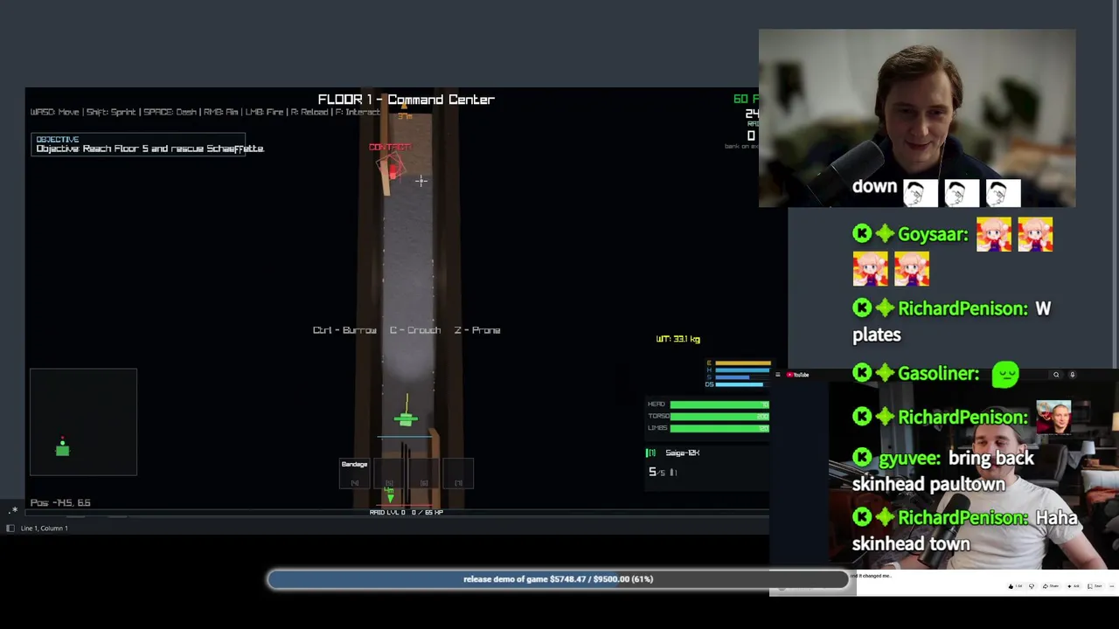The image size is (1119, 629).
Task: Click the Ctrl - Burrow hint
Action: [344, 330]
